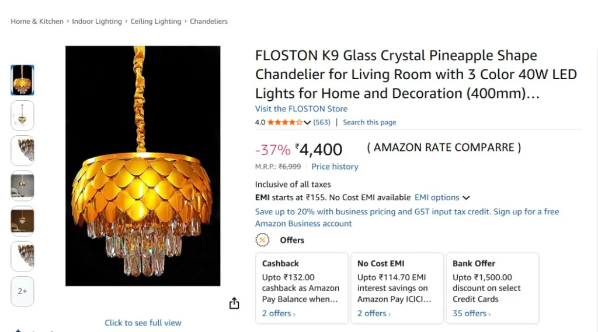The height and width of the screenshot is (332, 598).
Task: Click the star rating icons
Action: point(285,122)
